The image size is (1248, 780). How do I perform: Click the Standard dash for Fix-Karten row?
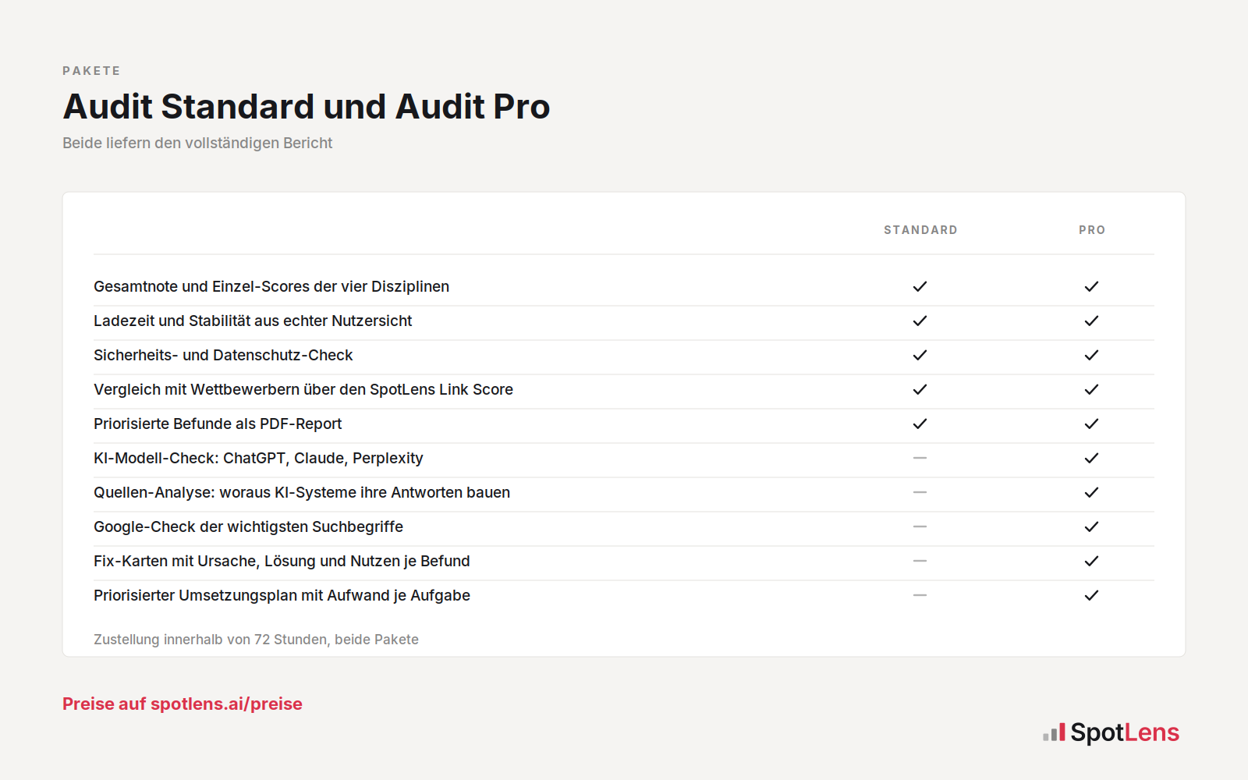pyautogui.click(x=920, y=561)
